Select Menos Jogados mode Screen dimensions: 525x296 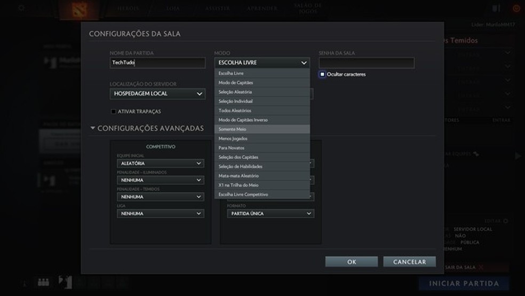(262, 138)
